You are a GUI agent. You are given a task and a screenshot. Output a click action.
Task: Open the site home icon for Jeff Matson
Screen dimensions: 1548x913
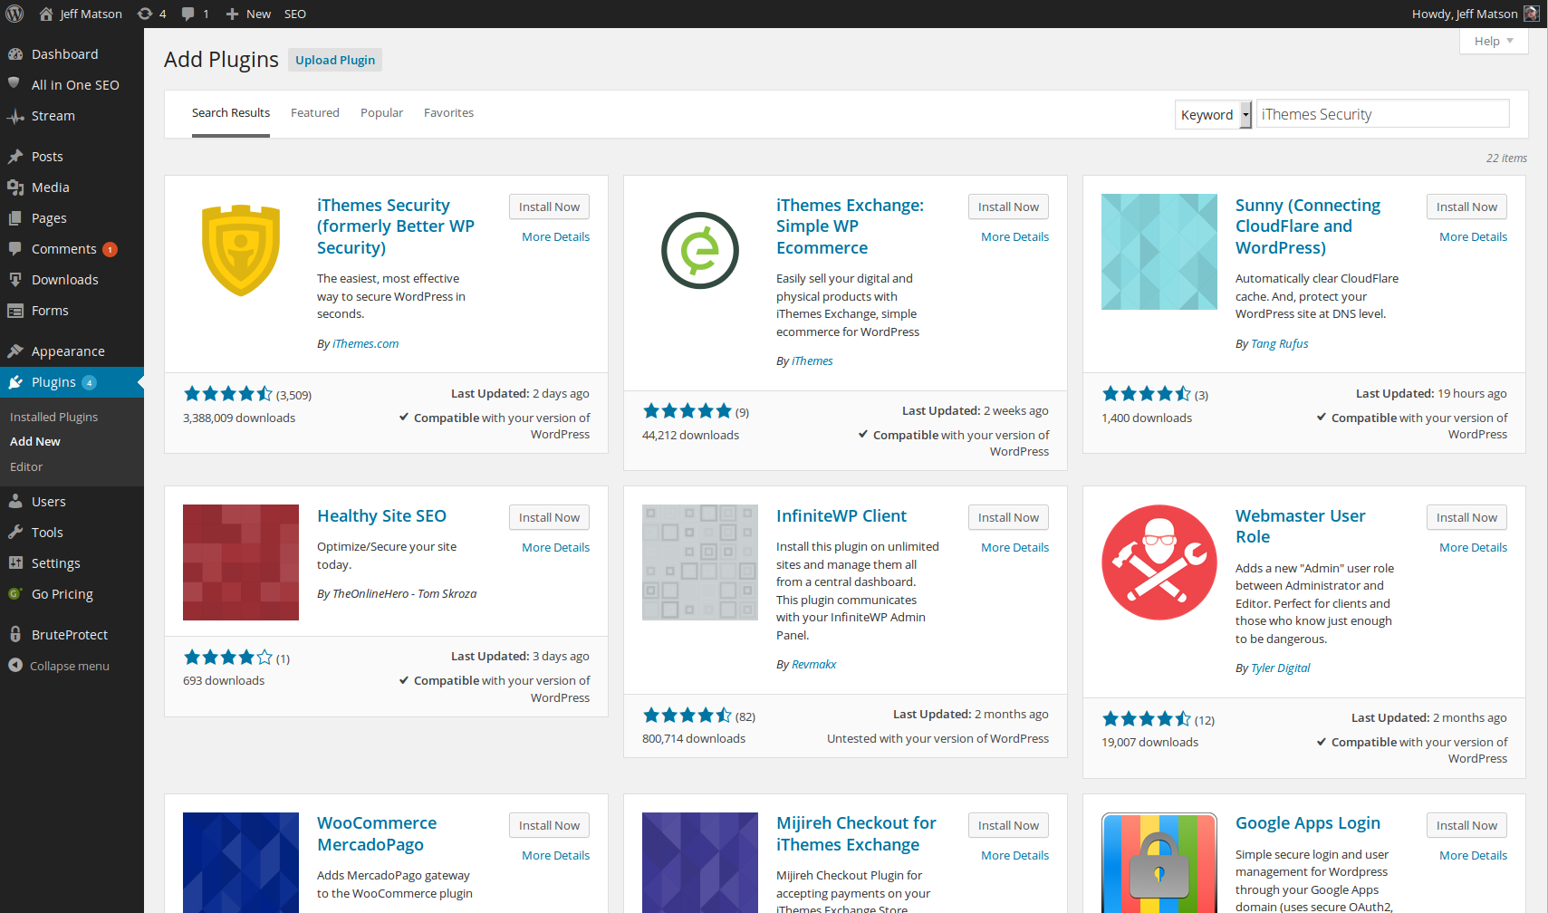point(46,14)
